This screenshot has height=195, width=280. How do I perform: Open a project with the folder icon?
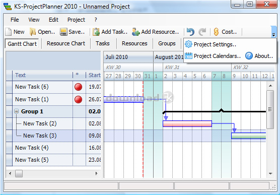[x=33, y=32]
